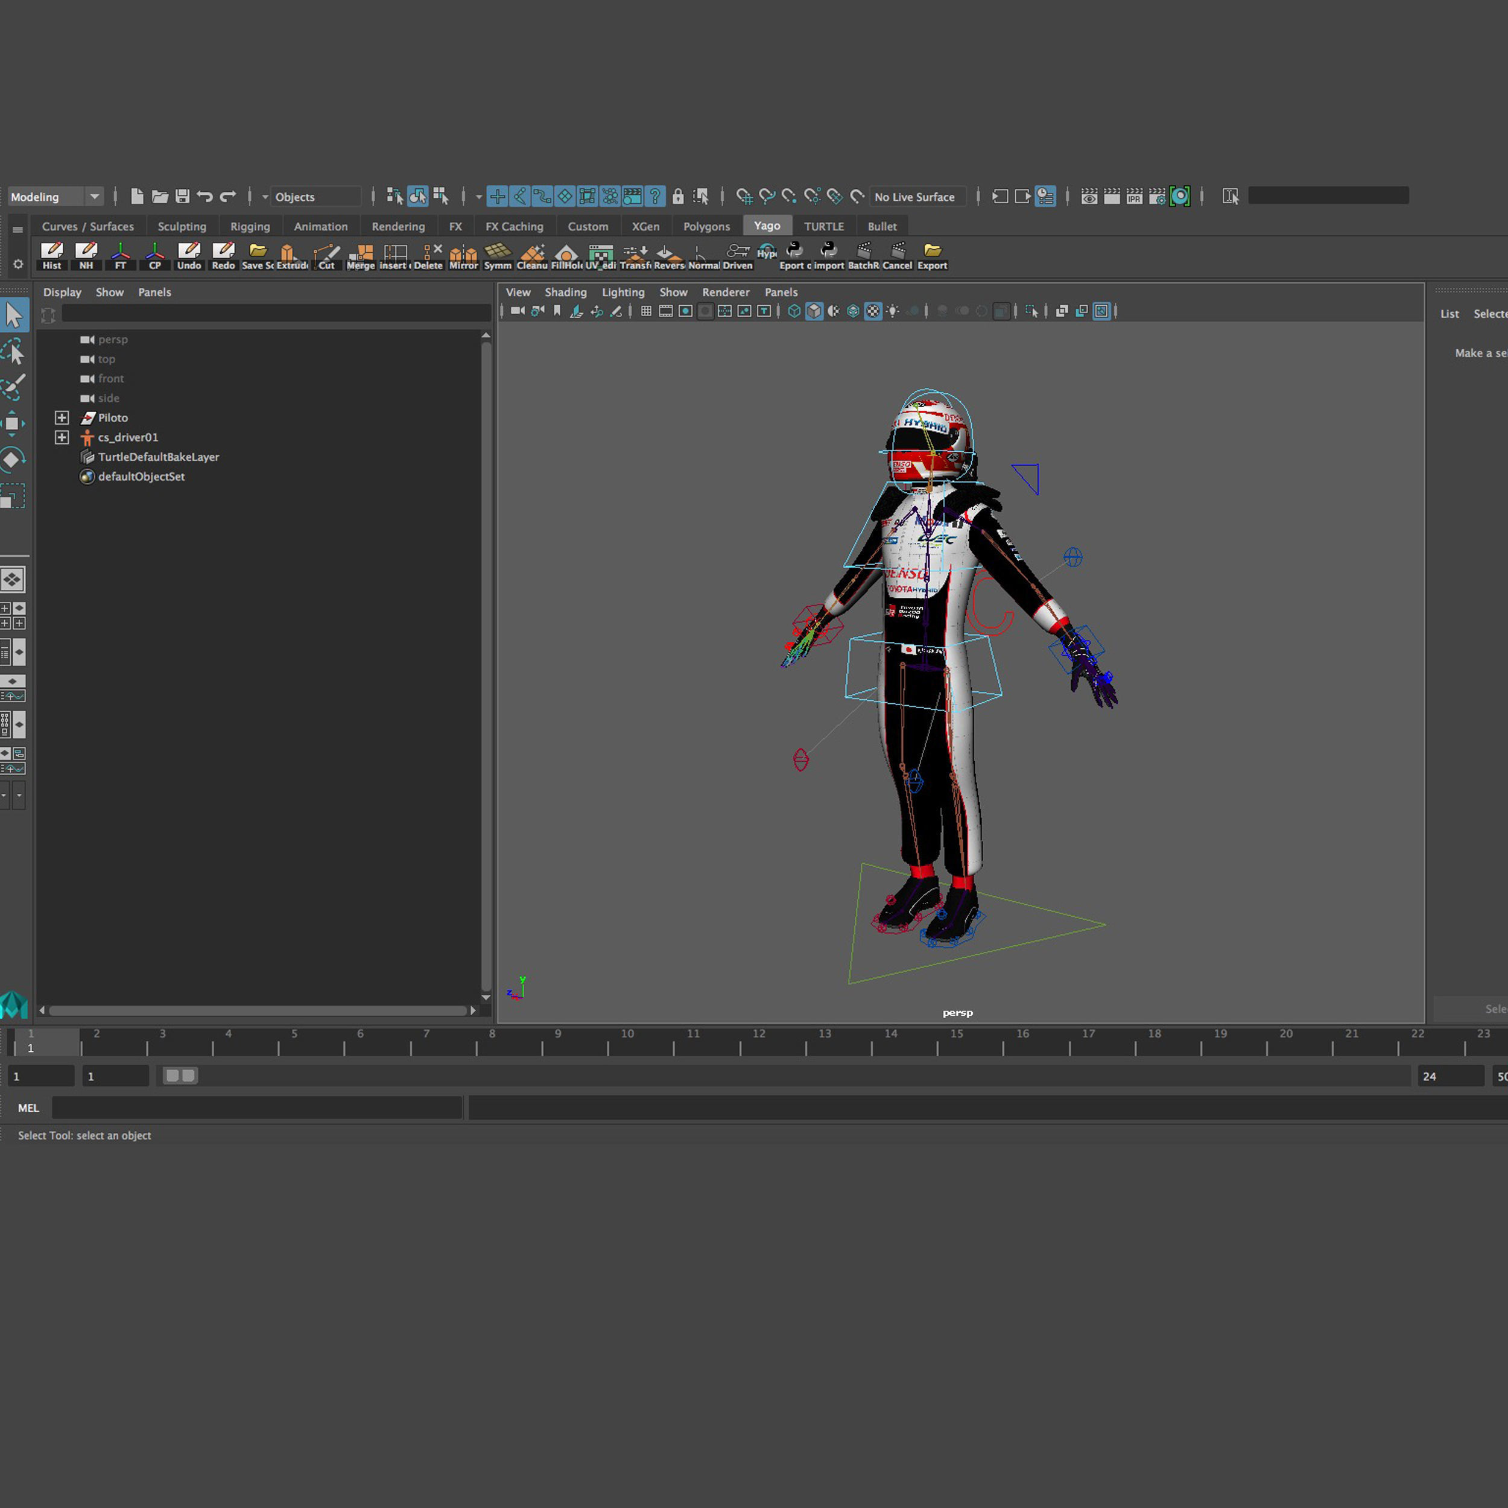Toggle textured display in viewport toolbar
This screenshot has width=1508, height=1508.
(x=873, y=311)
